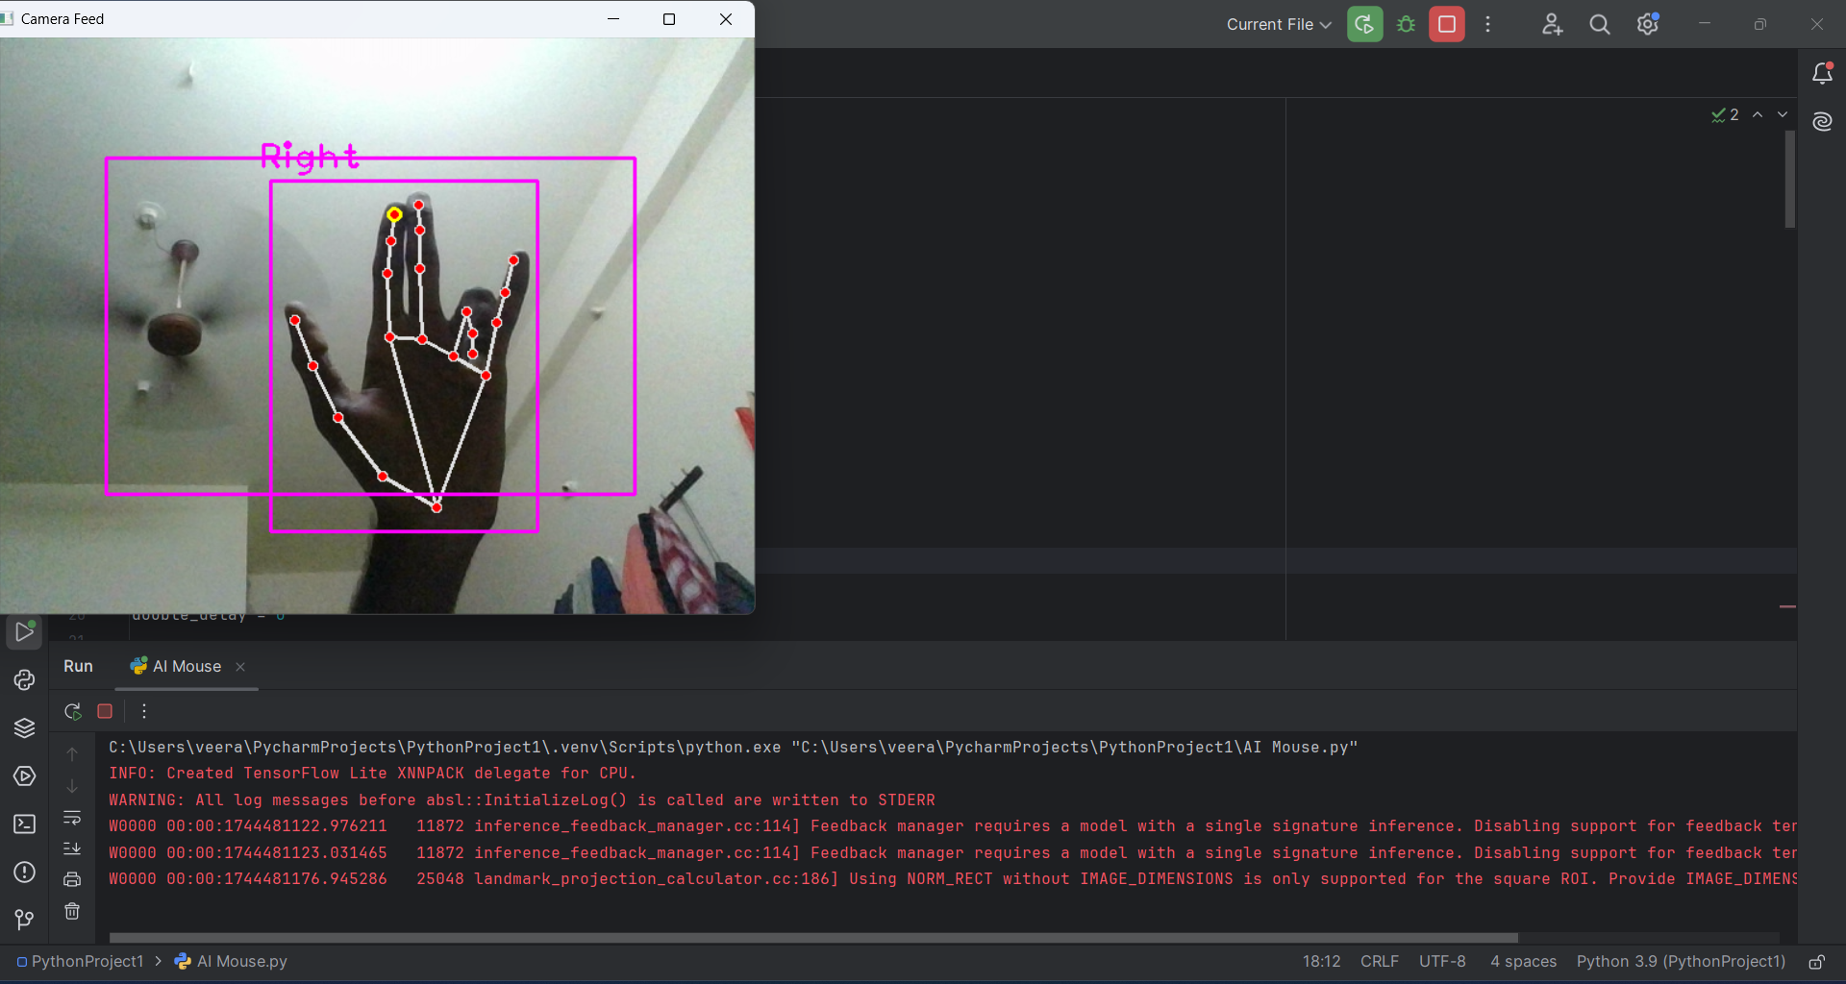Toggle read-only lock in status bar

(1816, 962)
